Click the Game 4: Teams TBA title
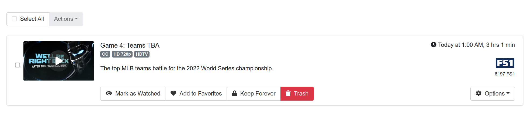The image size is (531, 122). [x=130, y=45]
